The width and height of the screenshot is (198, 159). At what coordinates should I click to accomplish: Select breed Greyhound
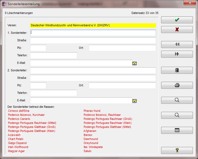pos(91,143)
